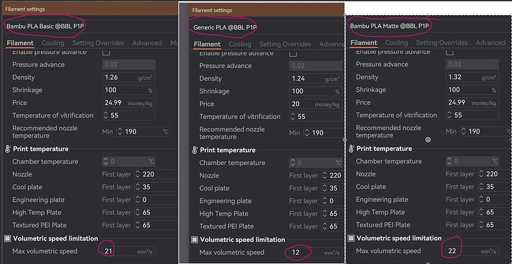Open the Cooling tab in Bambu PLA Basic panel
This screenshot has height=264, width=512.
(x=53, y=43)
